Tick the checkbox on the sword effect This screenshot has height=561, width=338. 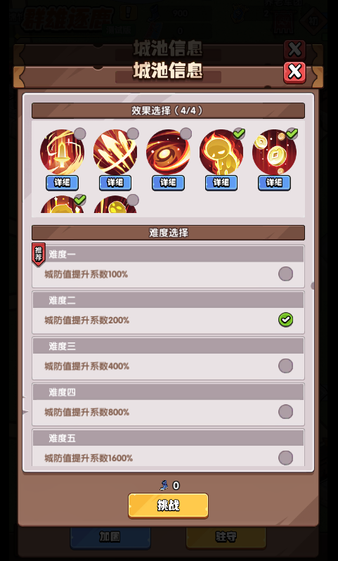[80, 134]
